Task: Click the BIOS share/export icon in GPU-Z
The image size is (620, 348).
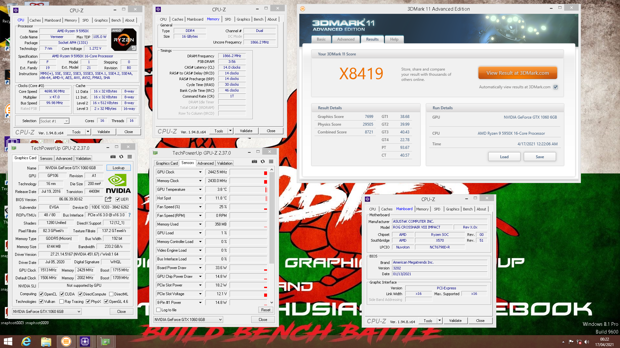Action: pyautogui.click(x=108, y=199)
